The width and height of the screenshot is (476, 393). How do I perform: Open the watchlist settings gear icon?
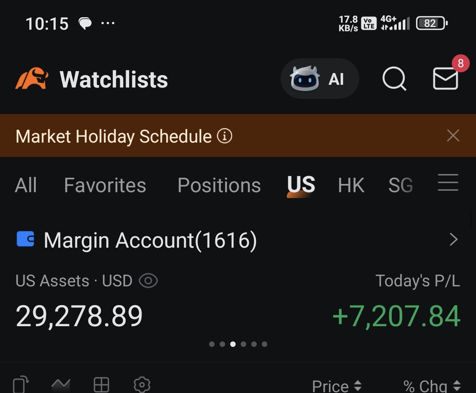pos(142,385)
